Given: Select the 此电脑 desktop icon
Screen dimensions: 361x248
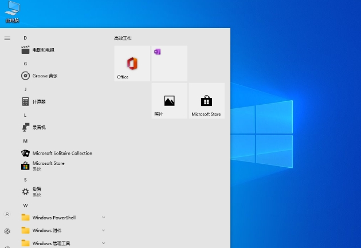Looking at the screenshot, I should click(x=12, y=11).
